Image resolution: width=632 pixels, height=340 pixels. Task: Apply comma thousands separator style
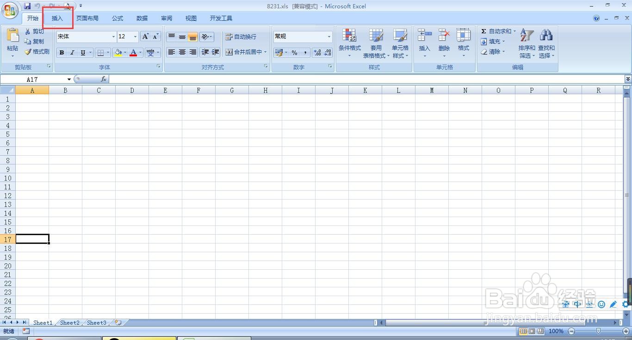305,53
